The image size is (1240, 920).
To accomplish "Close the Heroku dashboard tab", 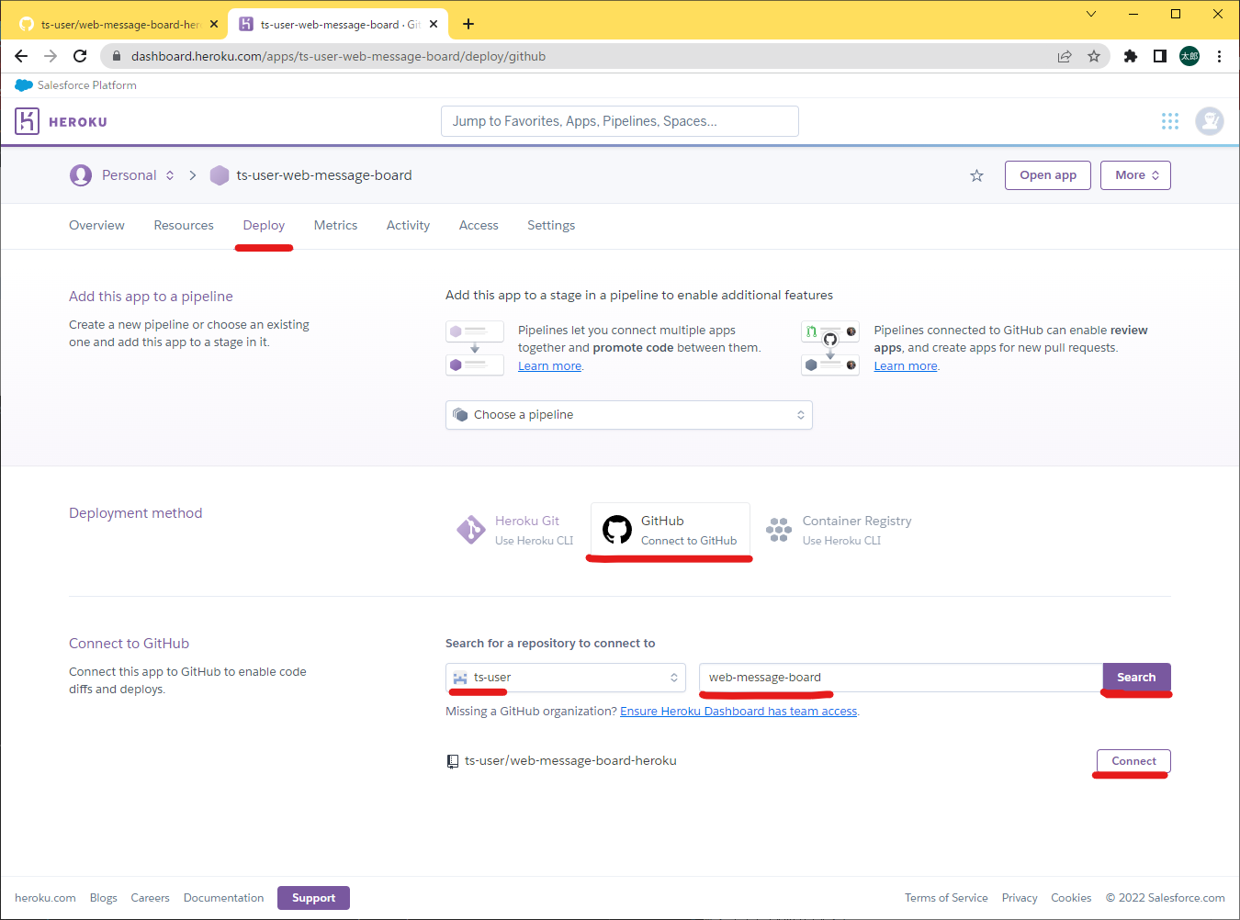I will click(x=434, y=24).
